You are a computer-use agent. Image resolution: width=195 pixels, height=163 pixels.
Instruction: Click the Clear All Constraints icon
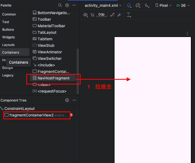[x=112, y=15]
